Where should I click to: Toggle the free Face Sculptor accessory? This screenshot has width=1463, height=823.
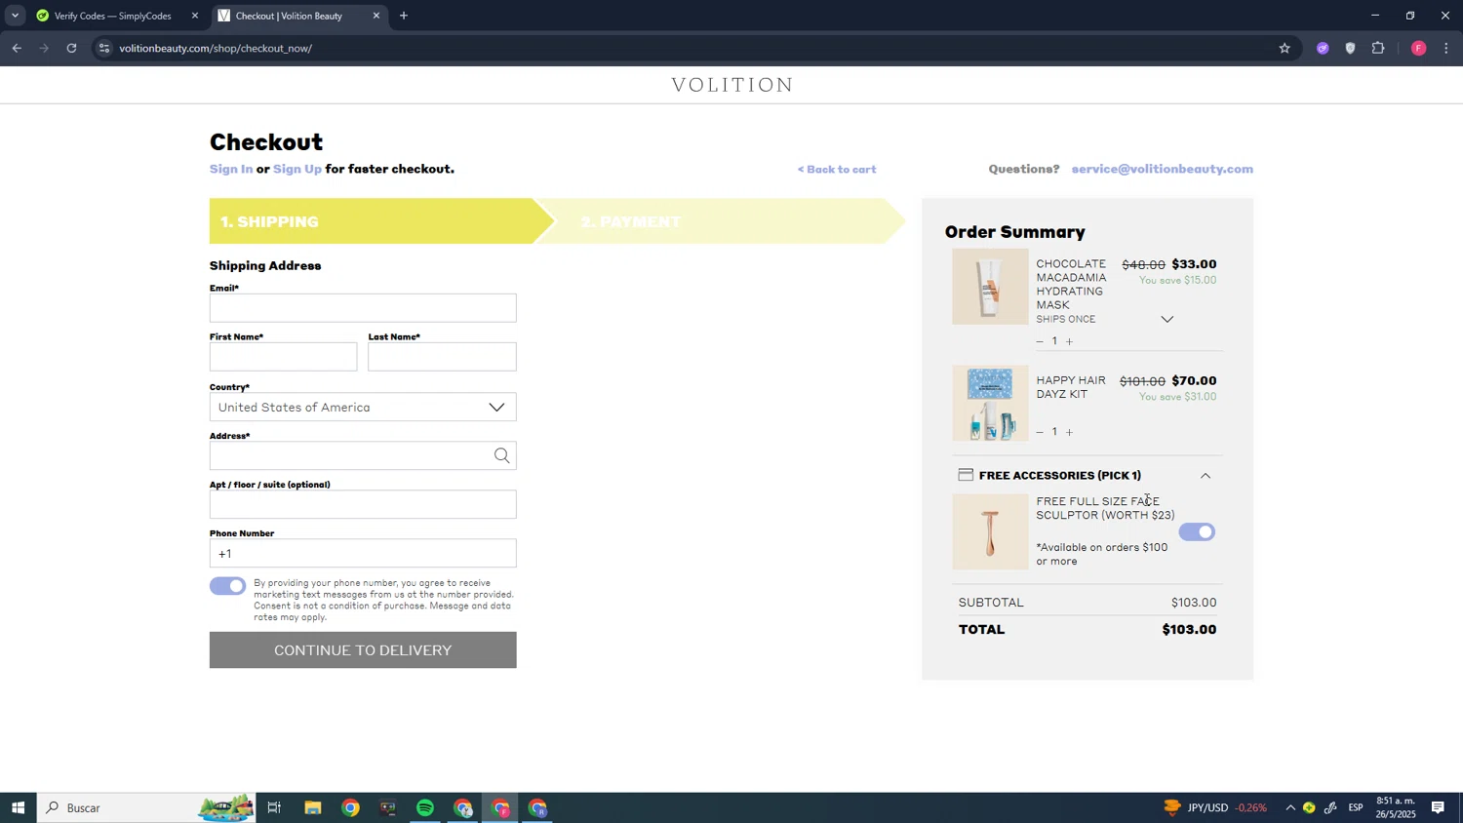(x=1197, y=532)
